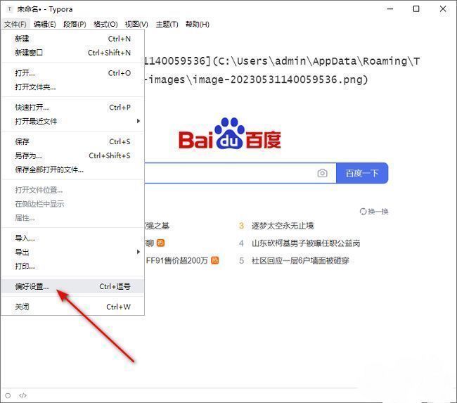Select 新建窗口 menu entry
457x403 pixels.
point(29,53)
